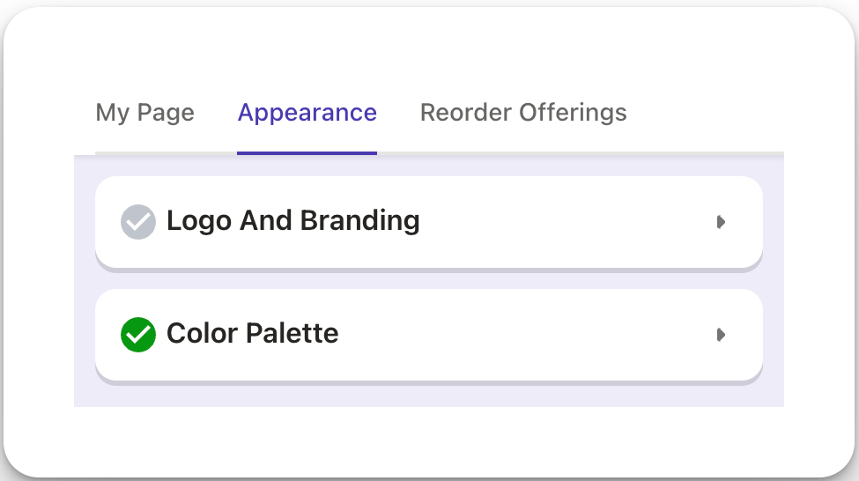Select the Appearance tab
Screen dimensions: 859x481
307,114
